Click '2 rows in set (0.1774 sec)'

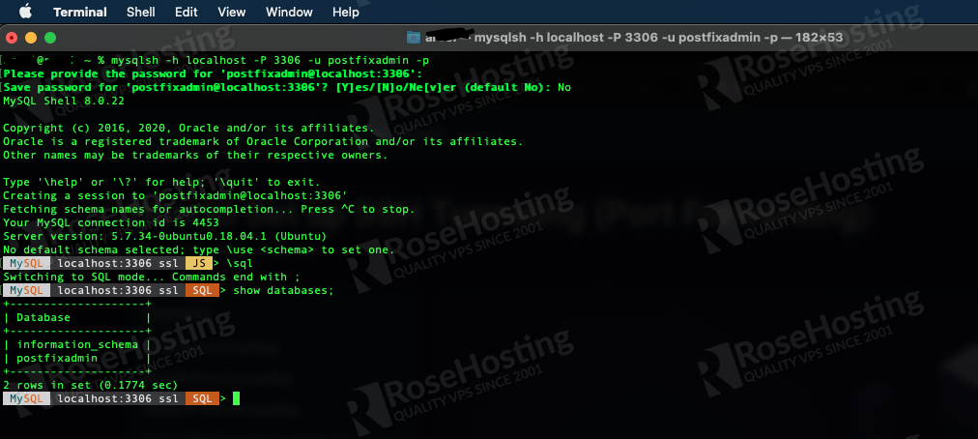click(91, 385)
